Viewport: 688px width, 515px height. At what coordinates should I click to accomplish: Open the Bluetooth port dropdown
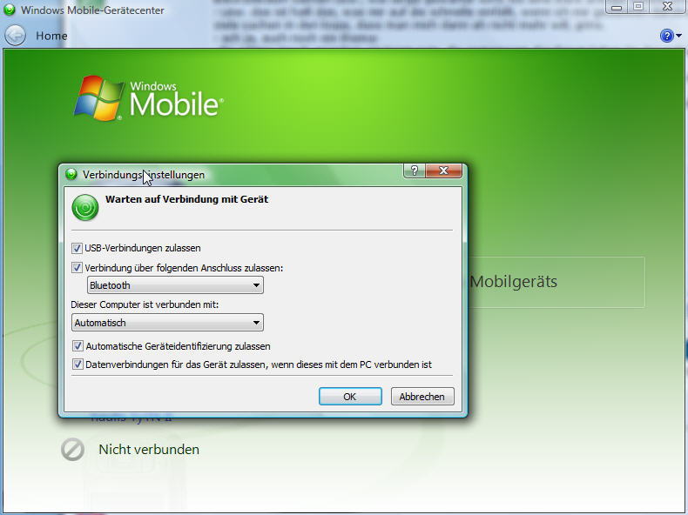click(x=176, y=285)
